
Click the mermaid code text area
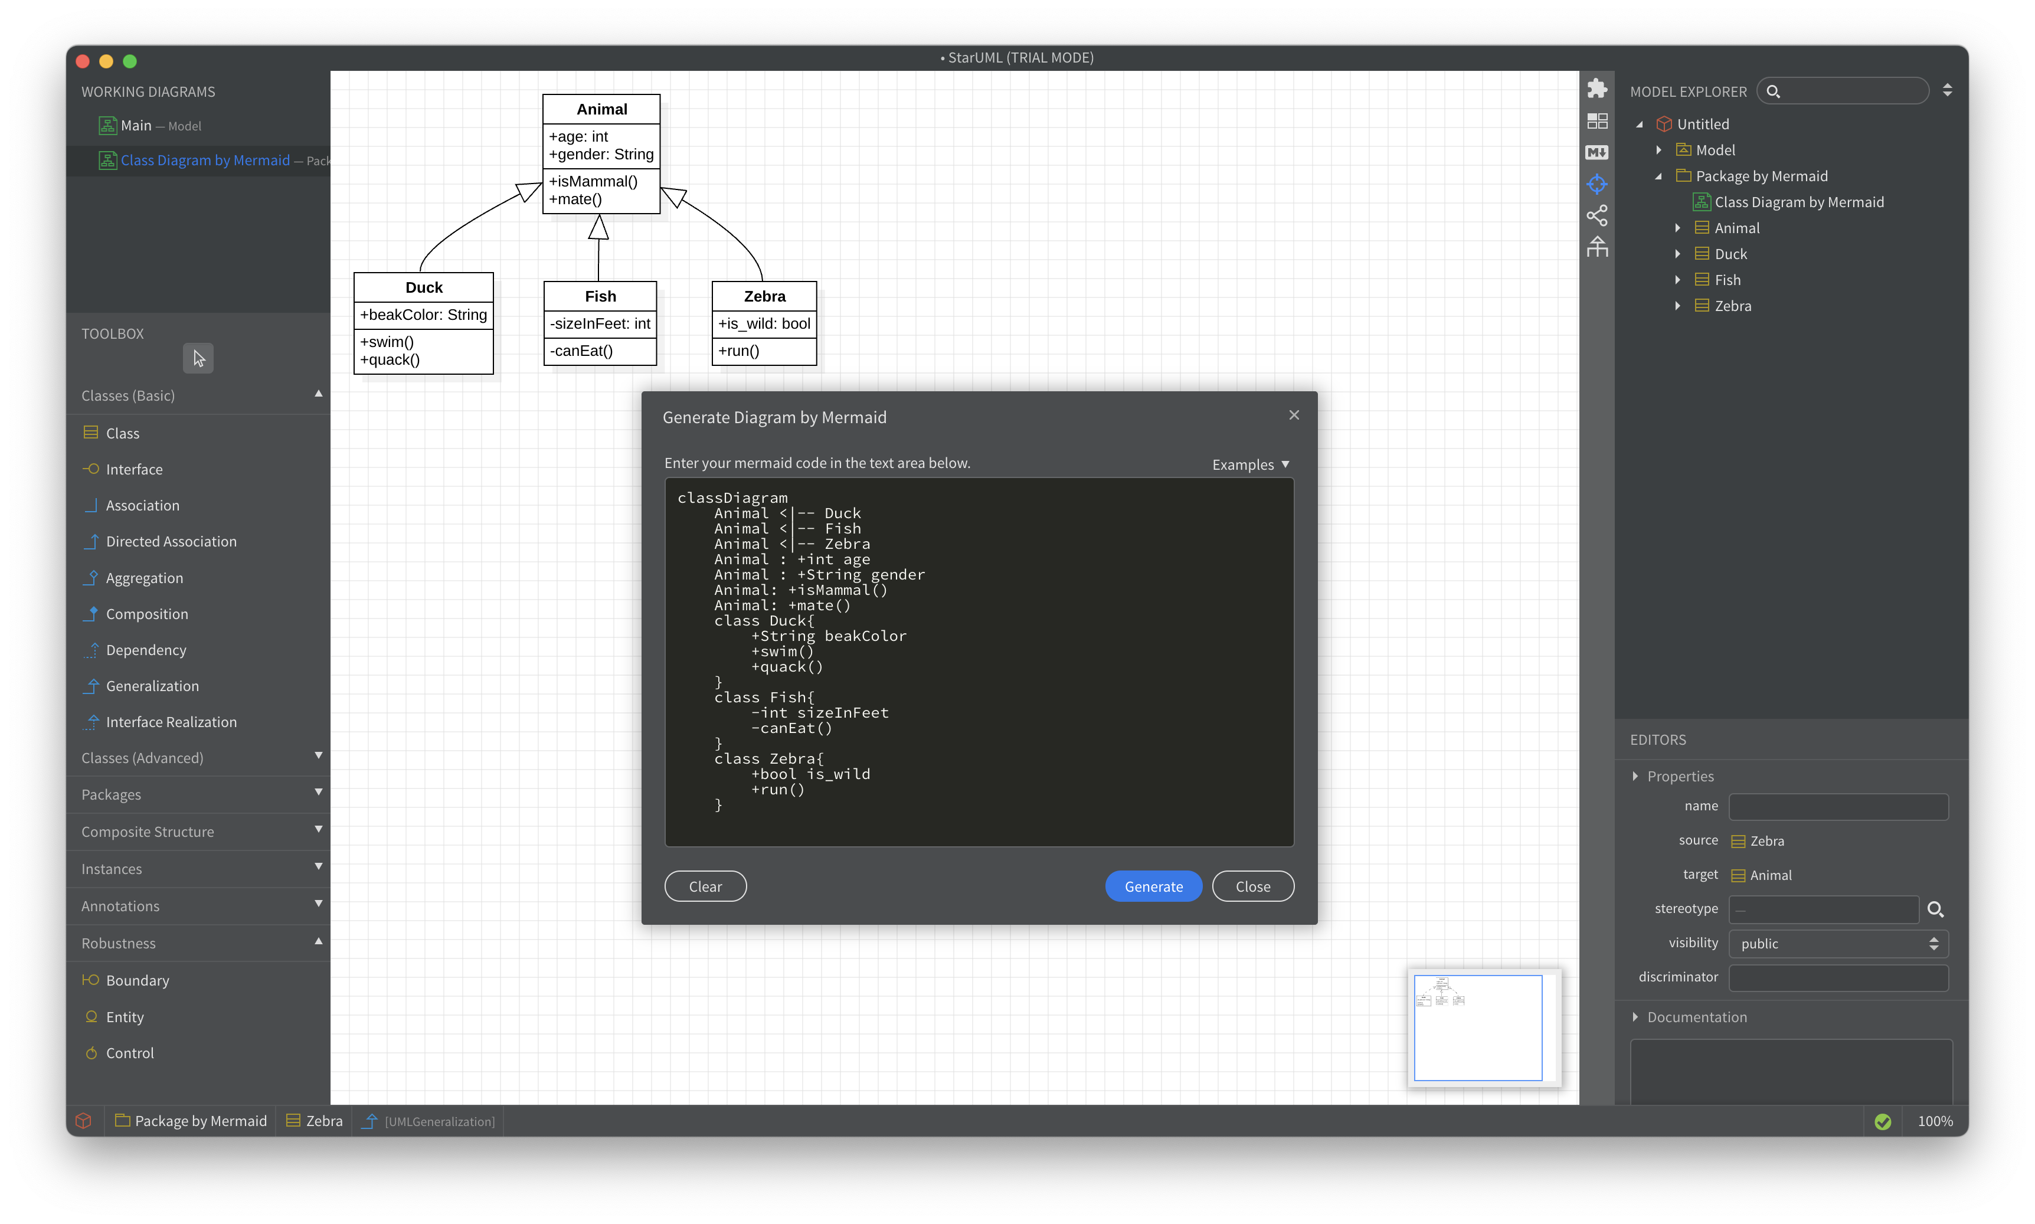[x=979, y=662]
